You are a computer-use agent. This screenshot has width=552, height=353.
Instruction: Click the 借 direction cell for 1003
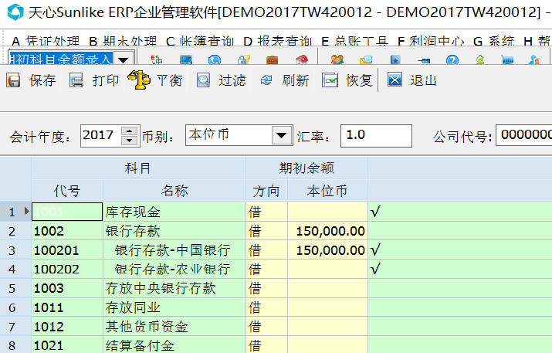click(267, 288)
